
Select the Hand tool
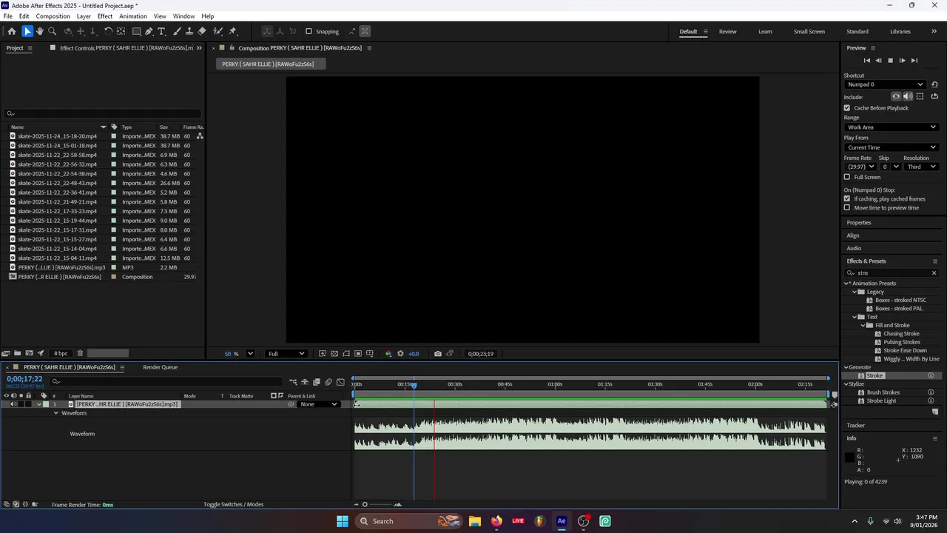pos(40,31)
